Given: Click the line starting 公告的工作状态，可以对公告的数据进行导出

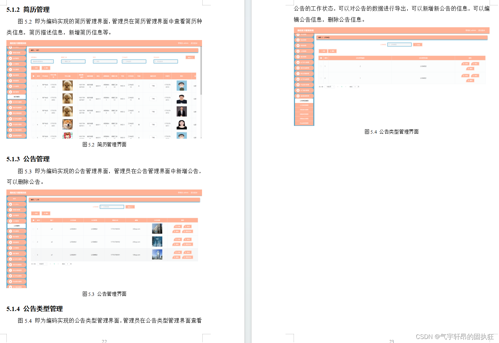Looking at the screenshot, I should coord(392,9).
